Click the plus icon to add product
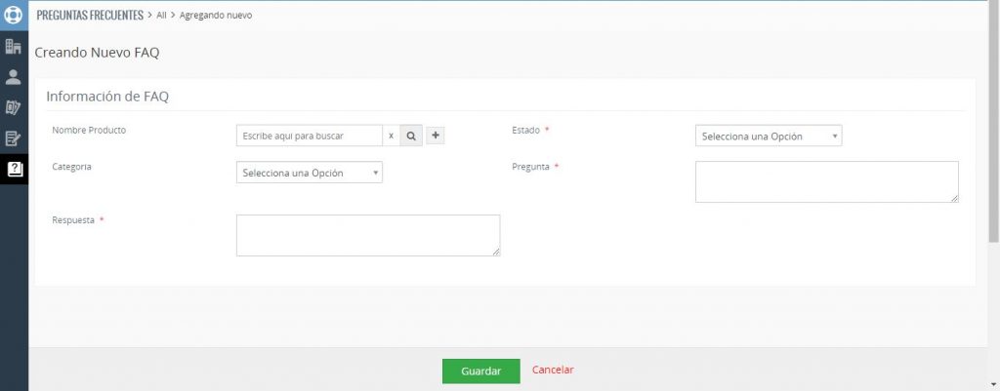Screen dimensions: 1000x391 436,136
